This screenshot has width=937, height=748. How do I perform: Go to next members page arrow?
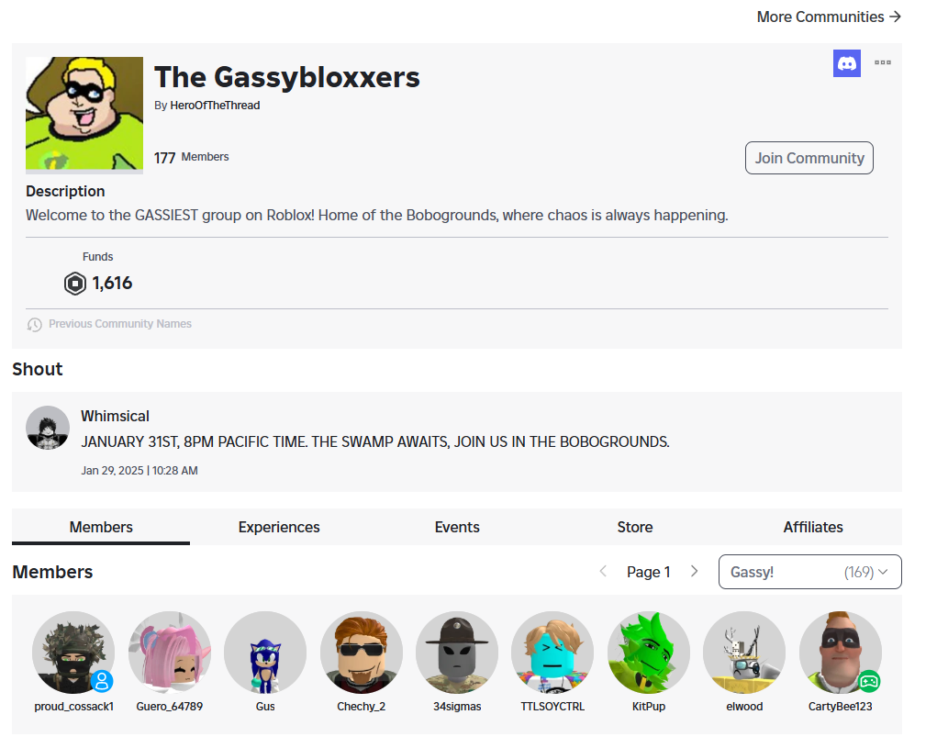click(694, 572)
